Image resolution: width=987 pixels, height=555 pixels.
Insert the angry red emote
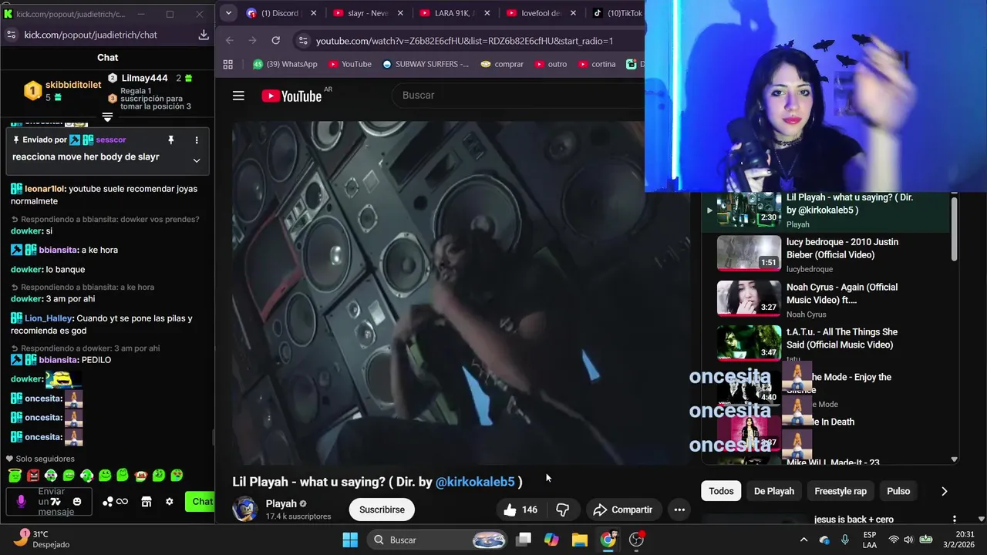[x=32, y=476]
